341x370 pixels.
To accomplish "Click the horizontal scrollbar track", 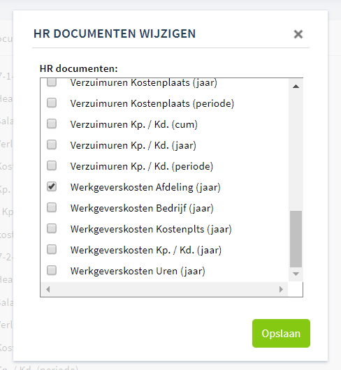I will tap(164, 289).
